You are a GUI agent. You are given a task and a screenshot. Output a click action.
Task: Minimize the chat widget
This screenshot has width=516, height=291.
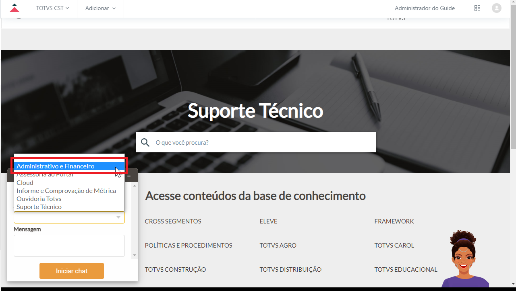point(129,176)
